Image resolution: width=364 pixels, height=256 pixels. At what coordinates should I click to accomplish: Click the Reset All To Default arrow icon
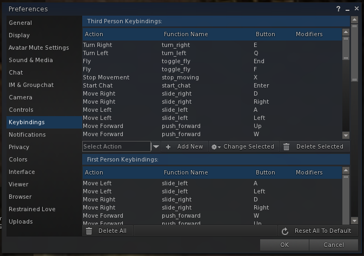point(285,231)
